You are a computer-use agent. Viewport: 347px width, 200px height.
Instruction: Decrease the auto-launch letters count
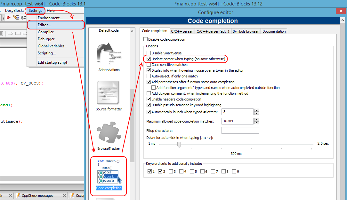pyautogui.click(x=256, y=113)
